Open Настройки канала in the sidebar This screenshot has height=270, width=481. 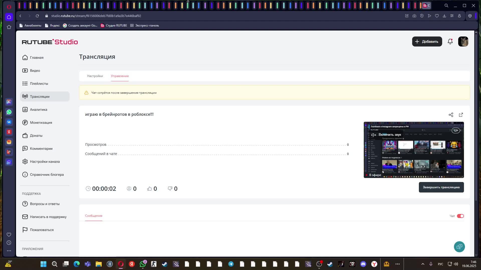[x=45, y=161]
